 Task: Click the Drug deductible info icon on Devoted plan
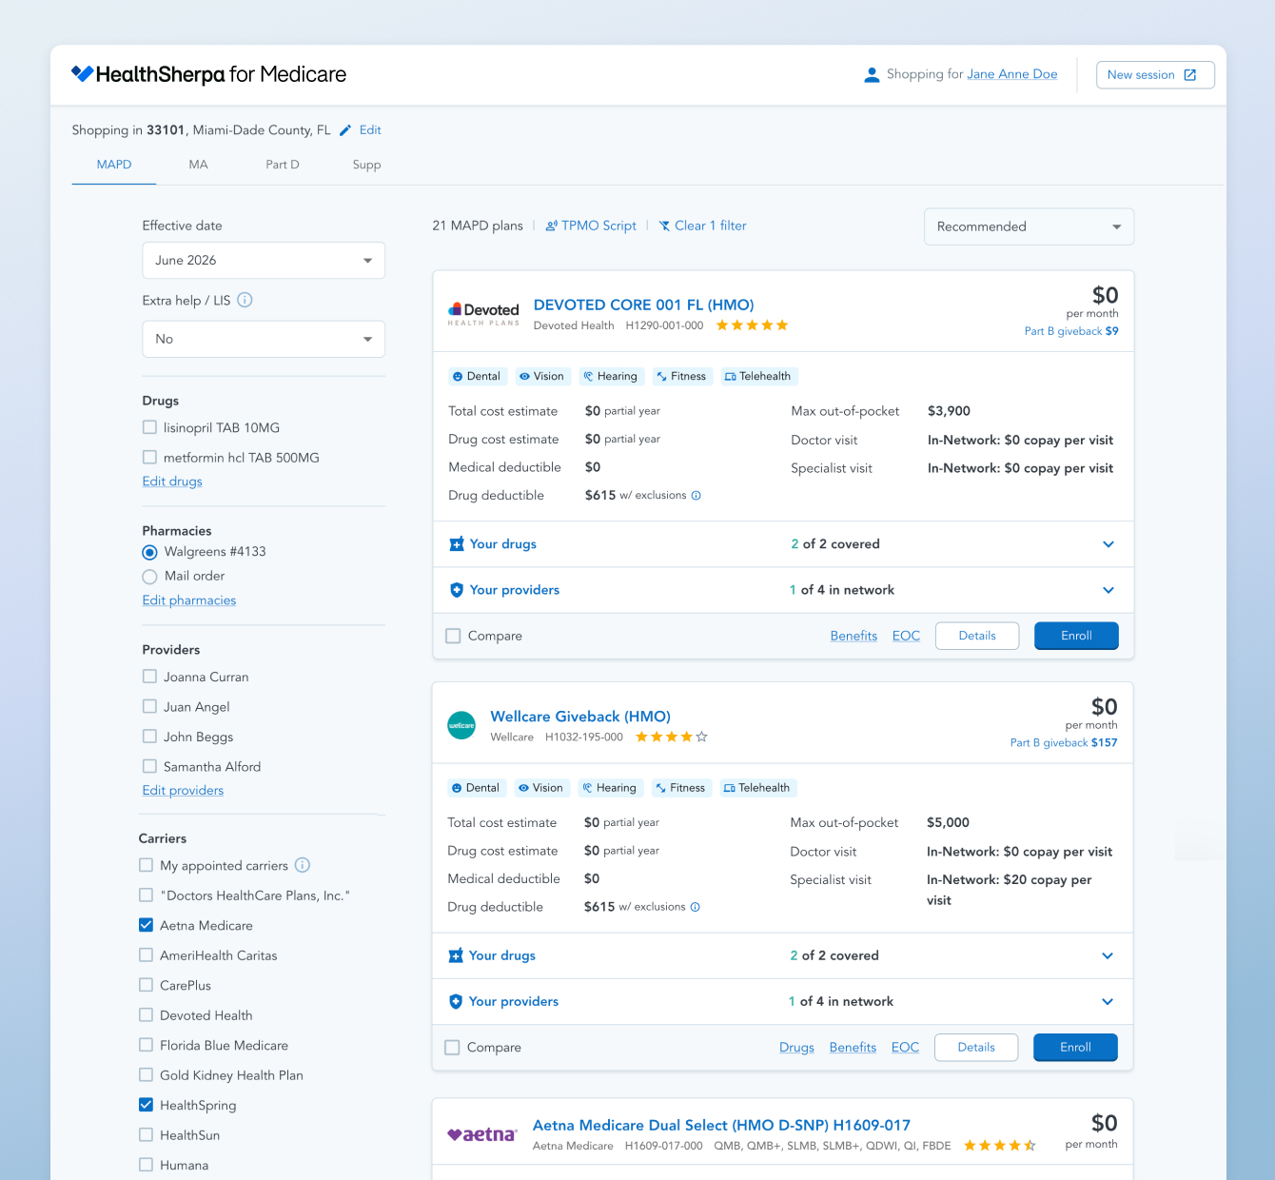click(x=696, y=496)
